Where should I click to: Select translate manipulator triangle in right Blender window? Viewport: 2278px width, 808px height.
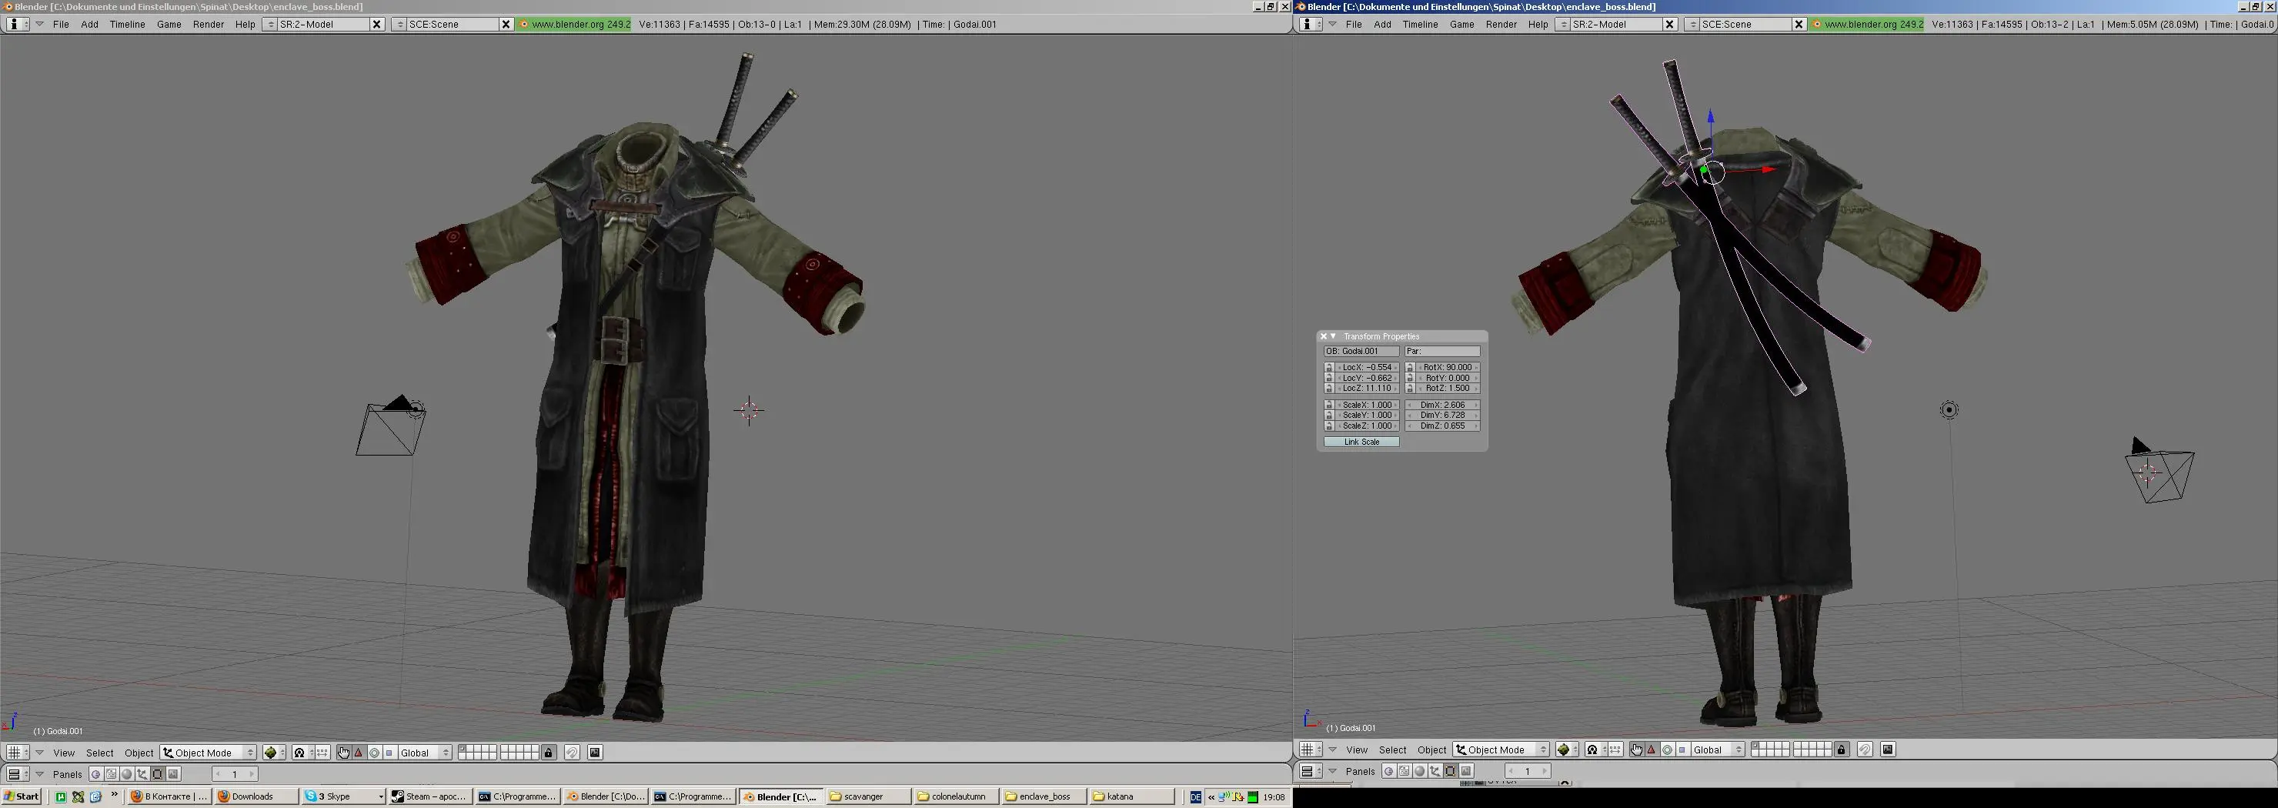point(1652,750)
